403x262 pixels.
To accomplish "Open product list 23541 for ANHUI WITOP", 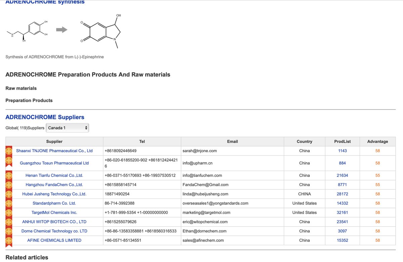I will coord(343,222).
